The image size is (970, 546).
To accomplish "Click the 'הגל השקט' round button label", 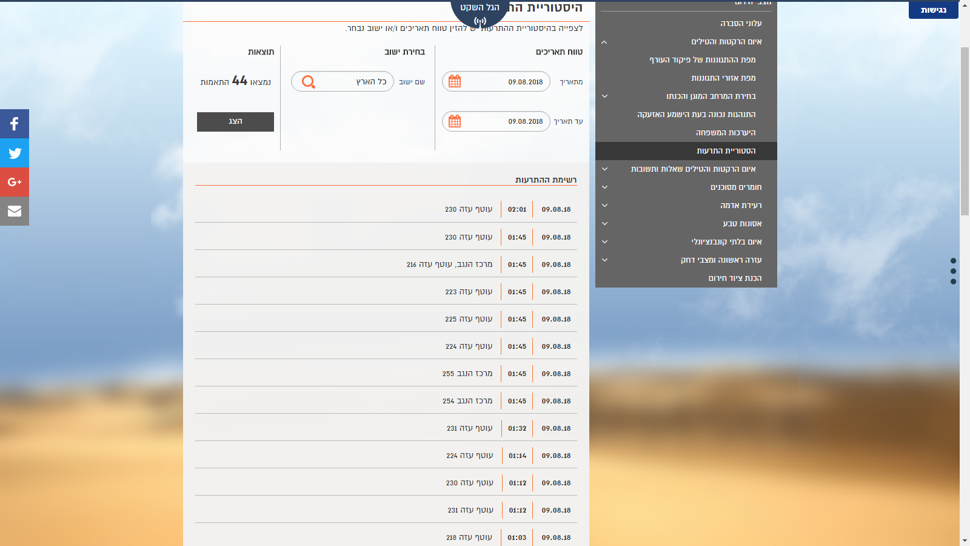I will click(x=480, y=8).
